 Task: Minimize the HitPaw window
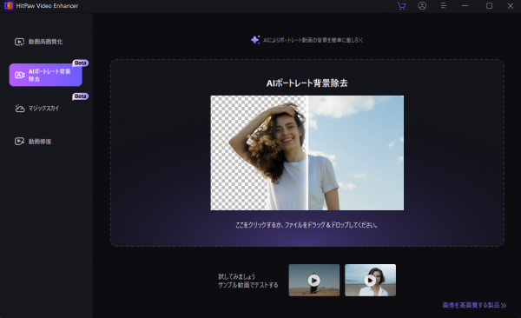click(x=465, y=6)
